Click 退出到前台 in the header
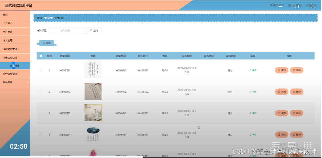The height and width of the screenshot is (158, 322). tap(295, 5)
